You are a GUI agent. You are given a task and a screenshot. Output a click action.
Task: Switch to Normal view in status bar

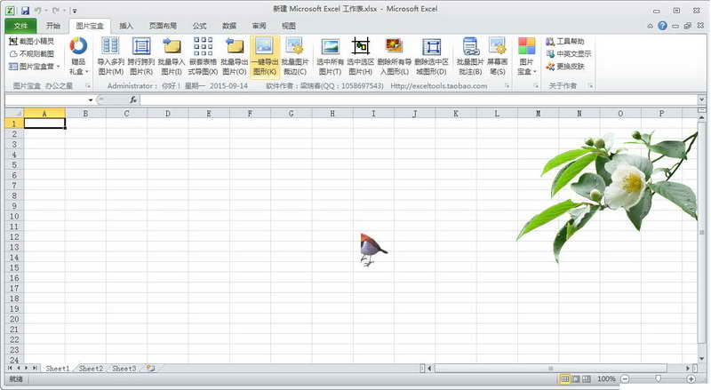565,378
